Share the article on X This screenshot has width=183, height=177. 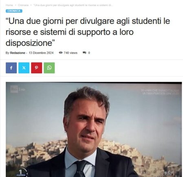pyautogui.click(x=24, y=68)
